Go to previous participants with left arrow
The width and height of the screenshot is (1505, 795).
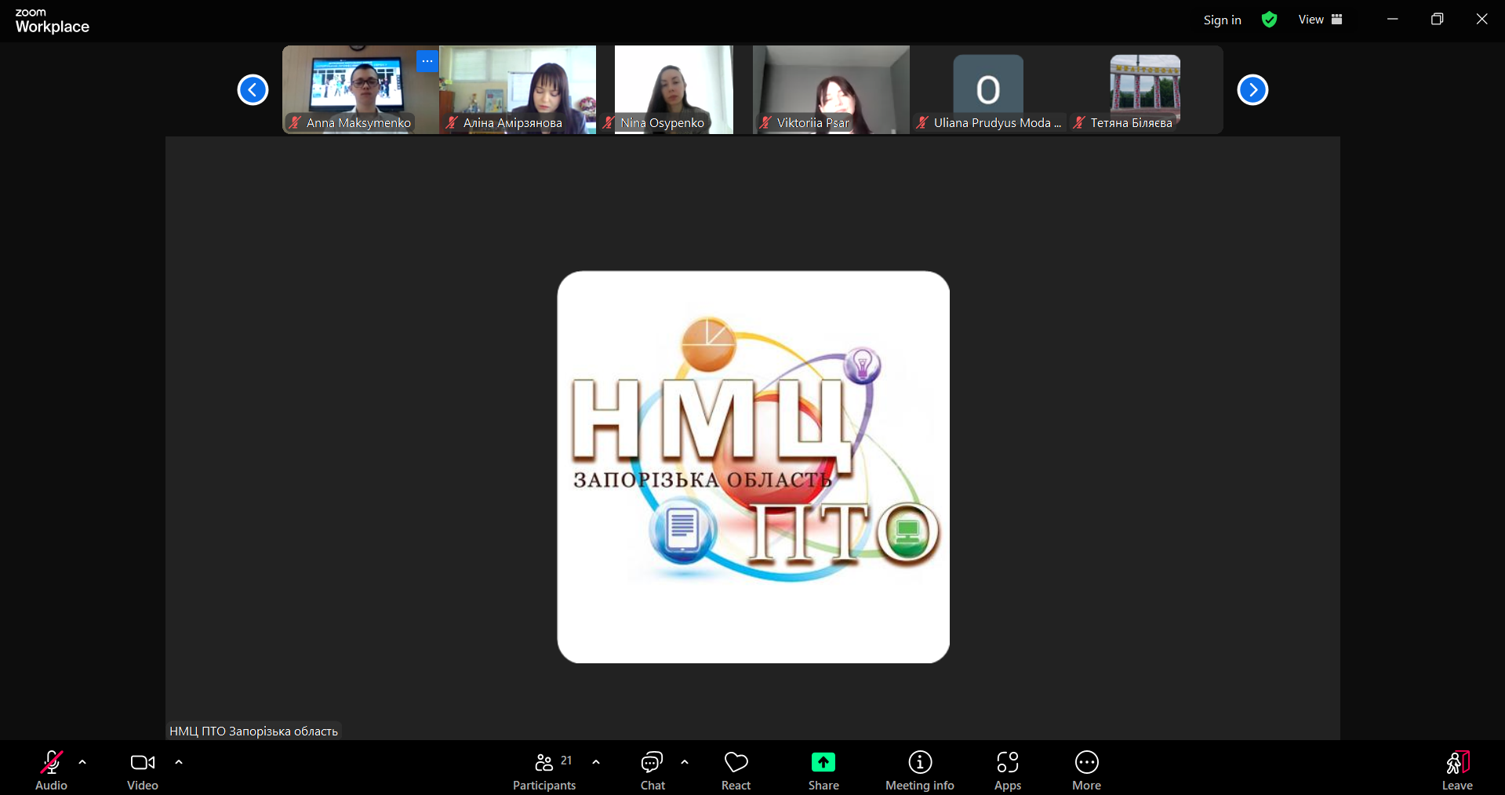[253, 89]
